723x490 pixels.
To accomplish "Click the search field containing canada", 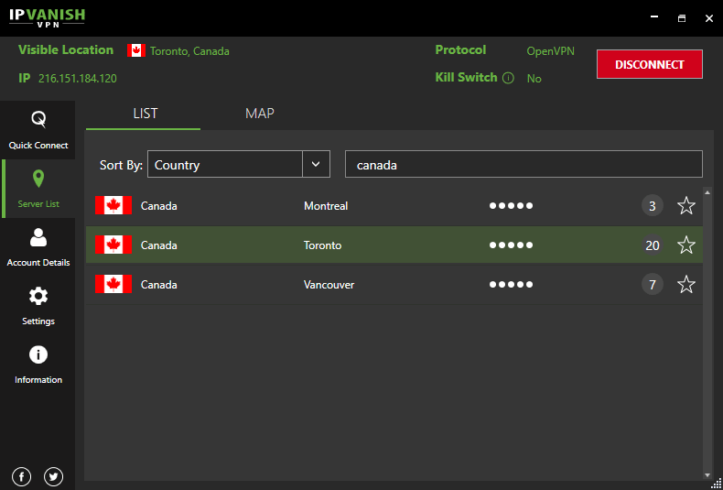I will pyautogui.click(x=523, y=164).
